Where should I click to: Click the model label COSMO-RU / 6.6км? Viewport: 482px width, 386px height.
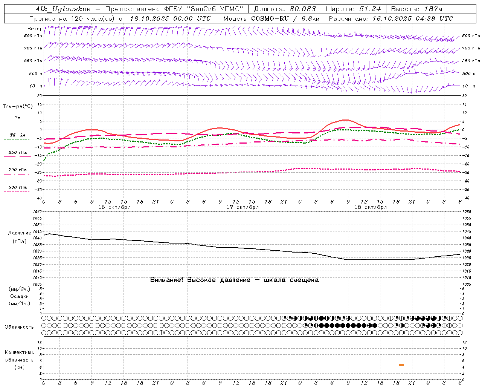(x=285, y=18)
